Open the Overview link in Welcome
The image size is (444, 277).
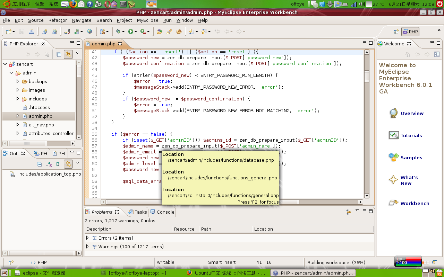412,113
